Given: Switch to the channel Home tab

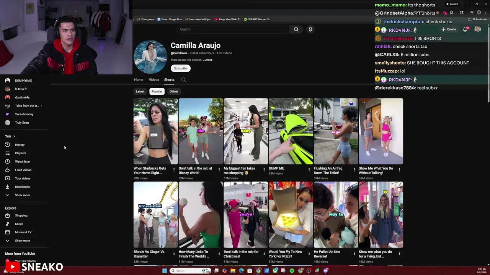Looking at the screenshot, I should [139, 80].
